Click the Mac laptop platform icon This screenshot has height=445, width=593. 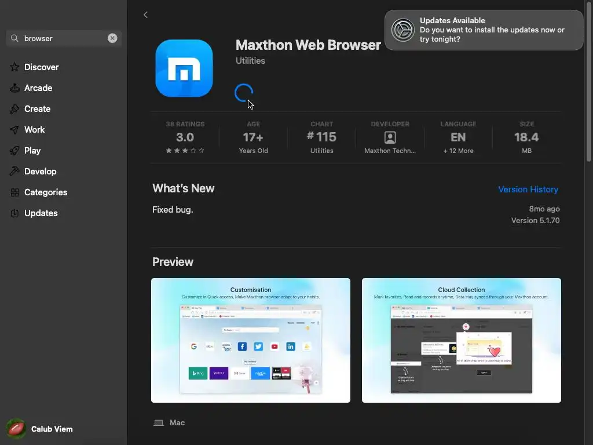pos(159,422)
